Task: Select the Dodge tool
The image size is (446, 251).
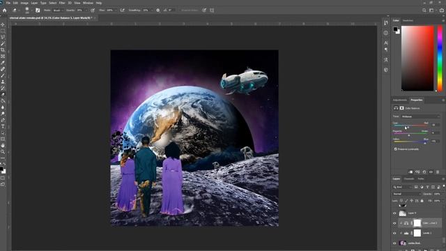Action: point(3,114)
